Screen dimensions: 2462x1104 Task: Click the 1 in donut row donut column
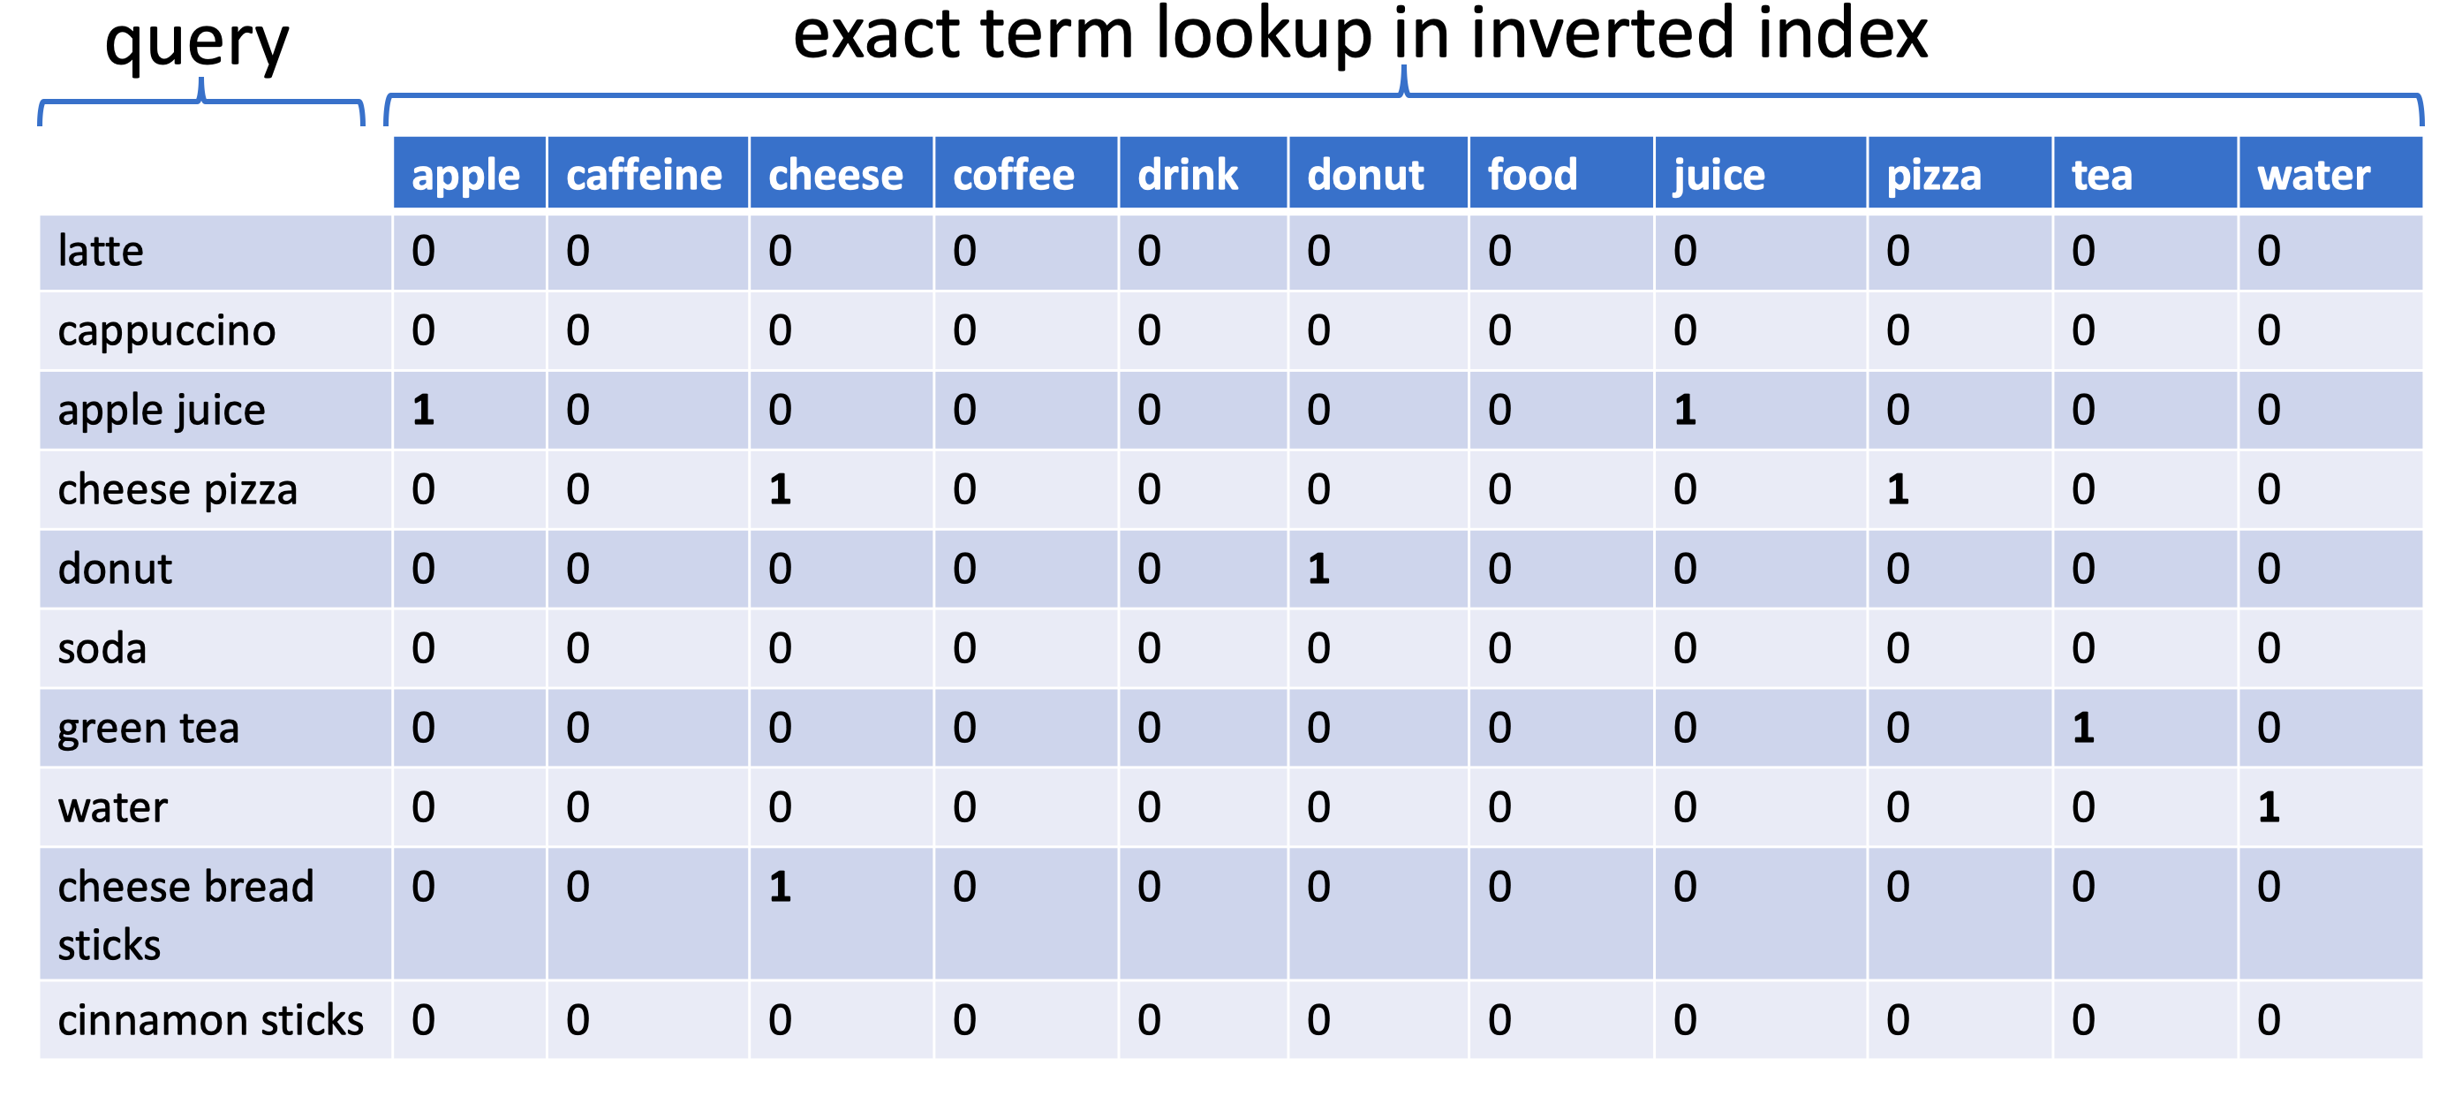click(x=1319, y=569)
